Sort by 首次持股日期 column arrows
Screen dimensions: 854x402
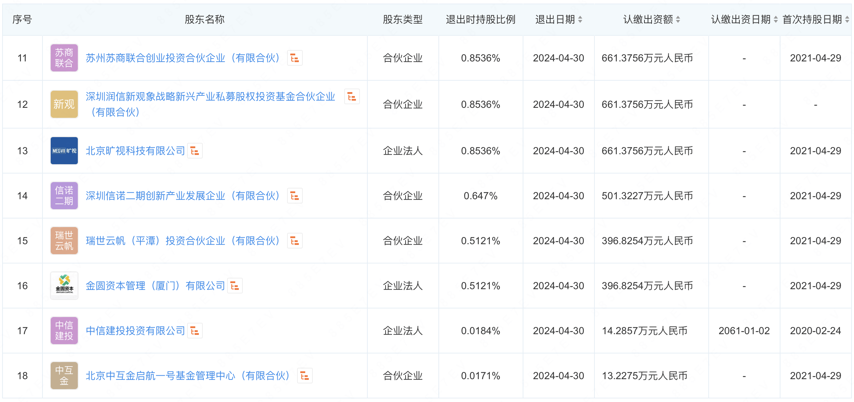coord(847,20)
